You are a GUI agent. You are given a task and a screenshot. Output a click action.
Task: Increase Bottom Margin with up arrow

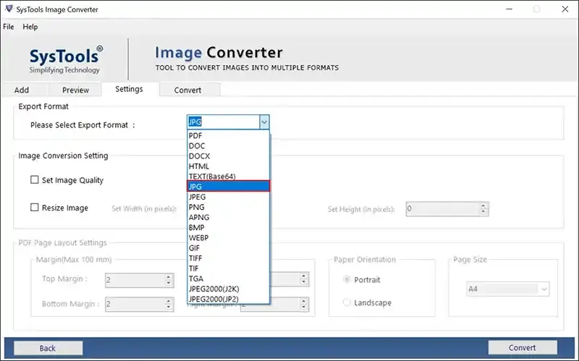coord(169,301)
